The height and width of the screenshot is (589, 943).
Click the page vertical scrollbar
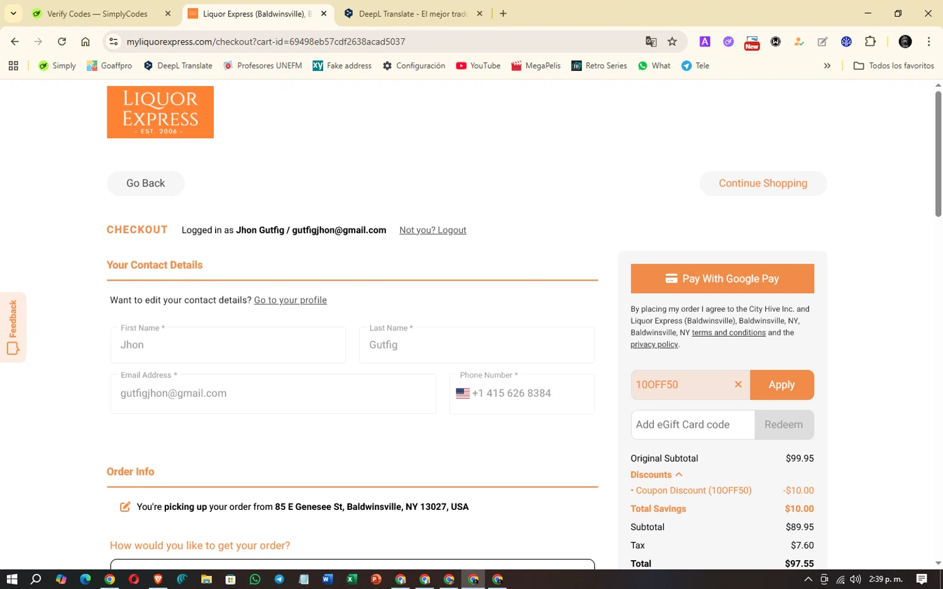tap(938, 154)
